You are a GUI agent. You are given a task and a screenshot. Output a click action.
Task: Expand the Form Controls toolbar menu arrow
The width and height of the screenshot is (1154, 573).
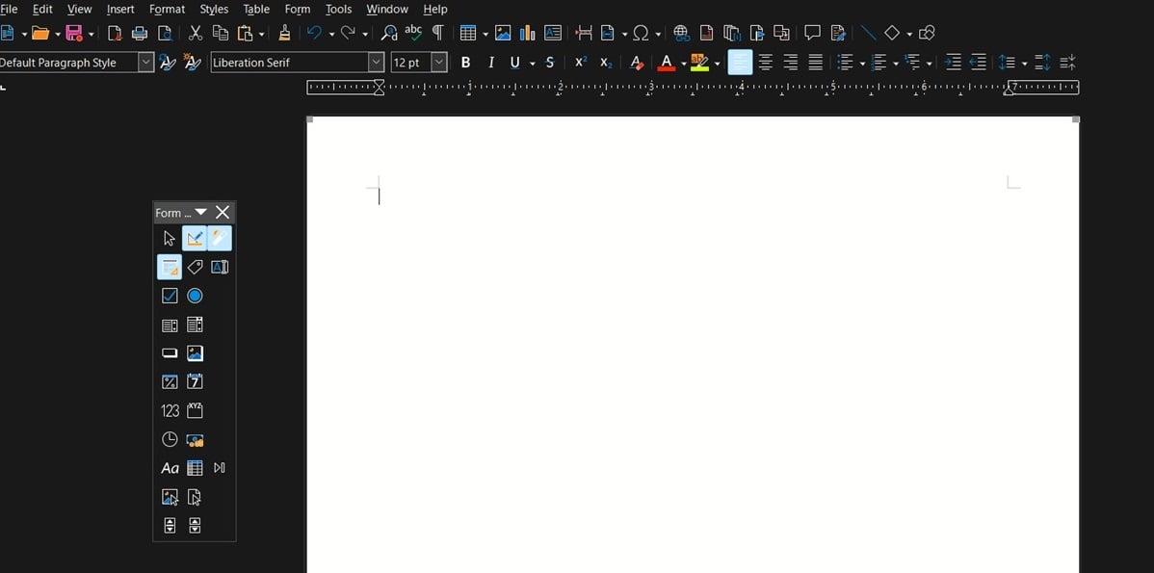pyautogui.click(x=200, y=213)
